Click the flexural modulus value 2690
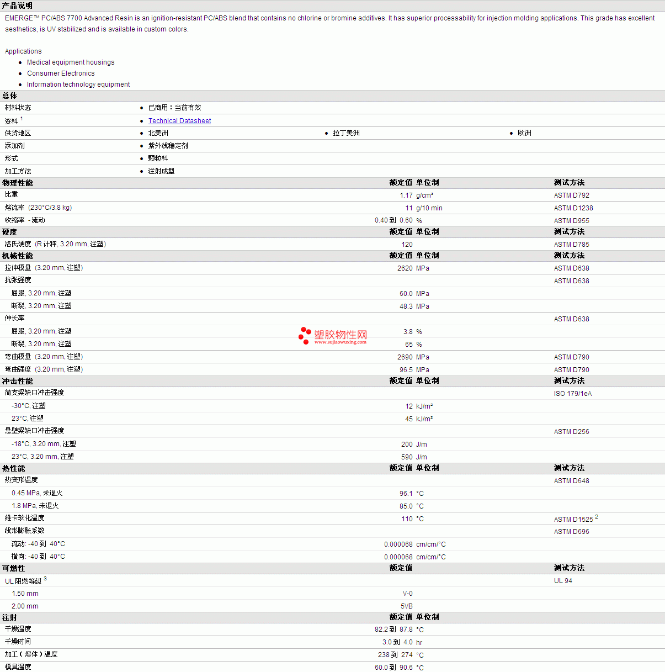 click(x=405, y=357)
